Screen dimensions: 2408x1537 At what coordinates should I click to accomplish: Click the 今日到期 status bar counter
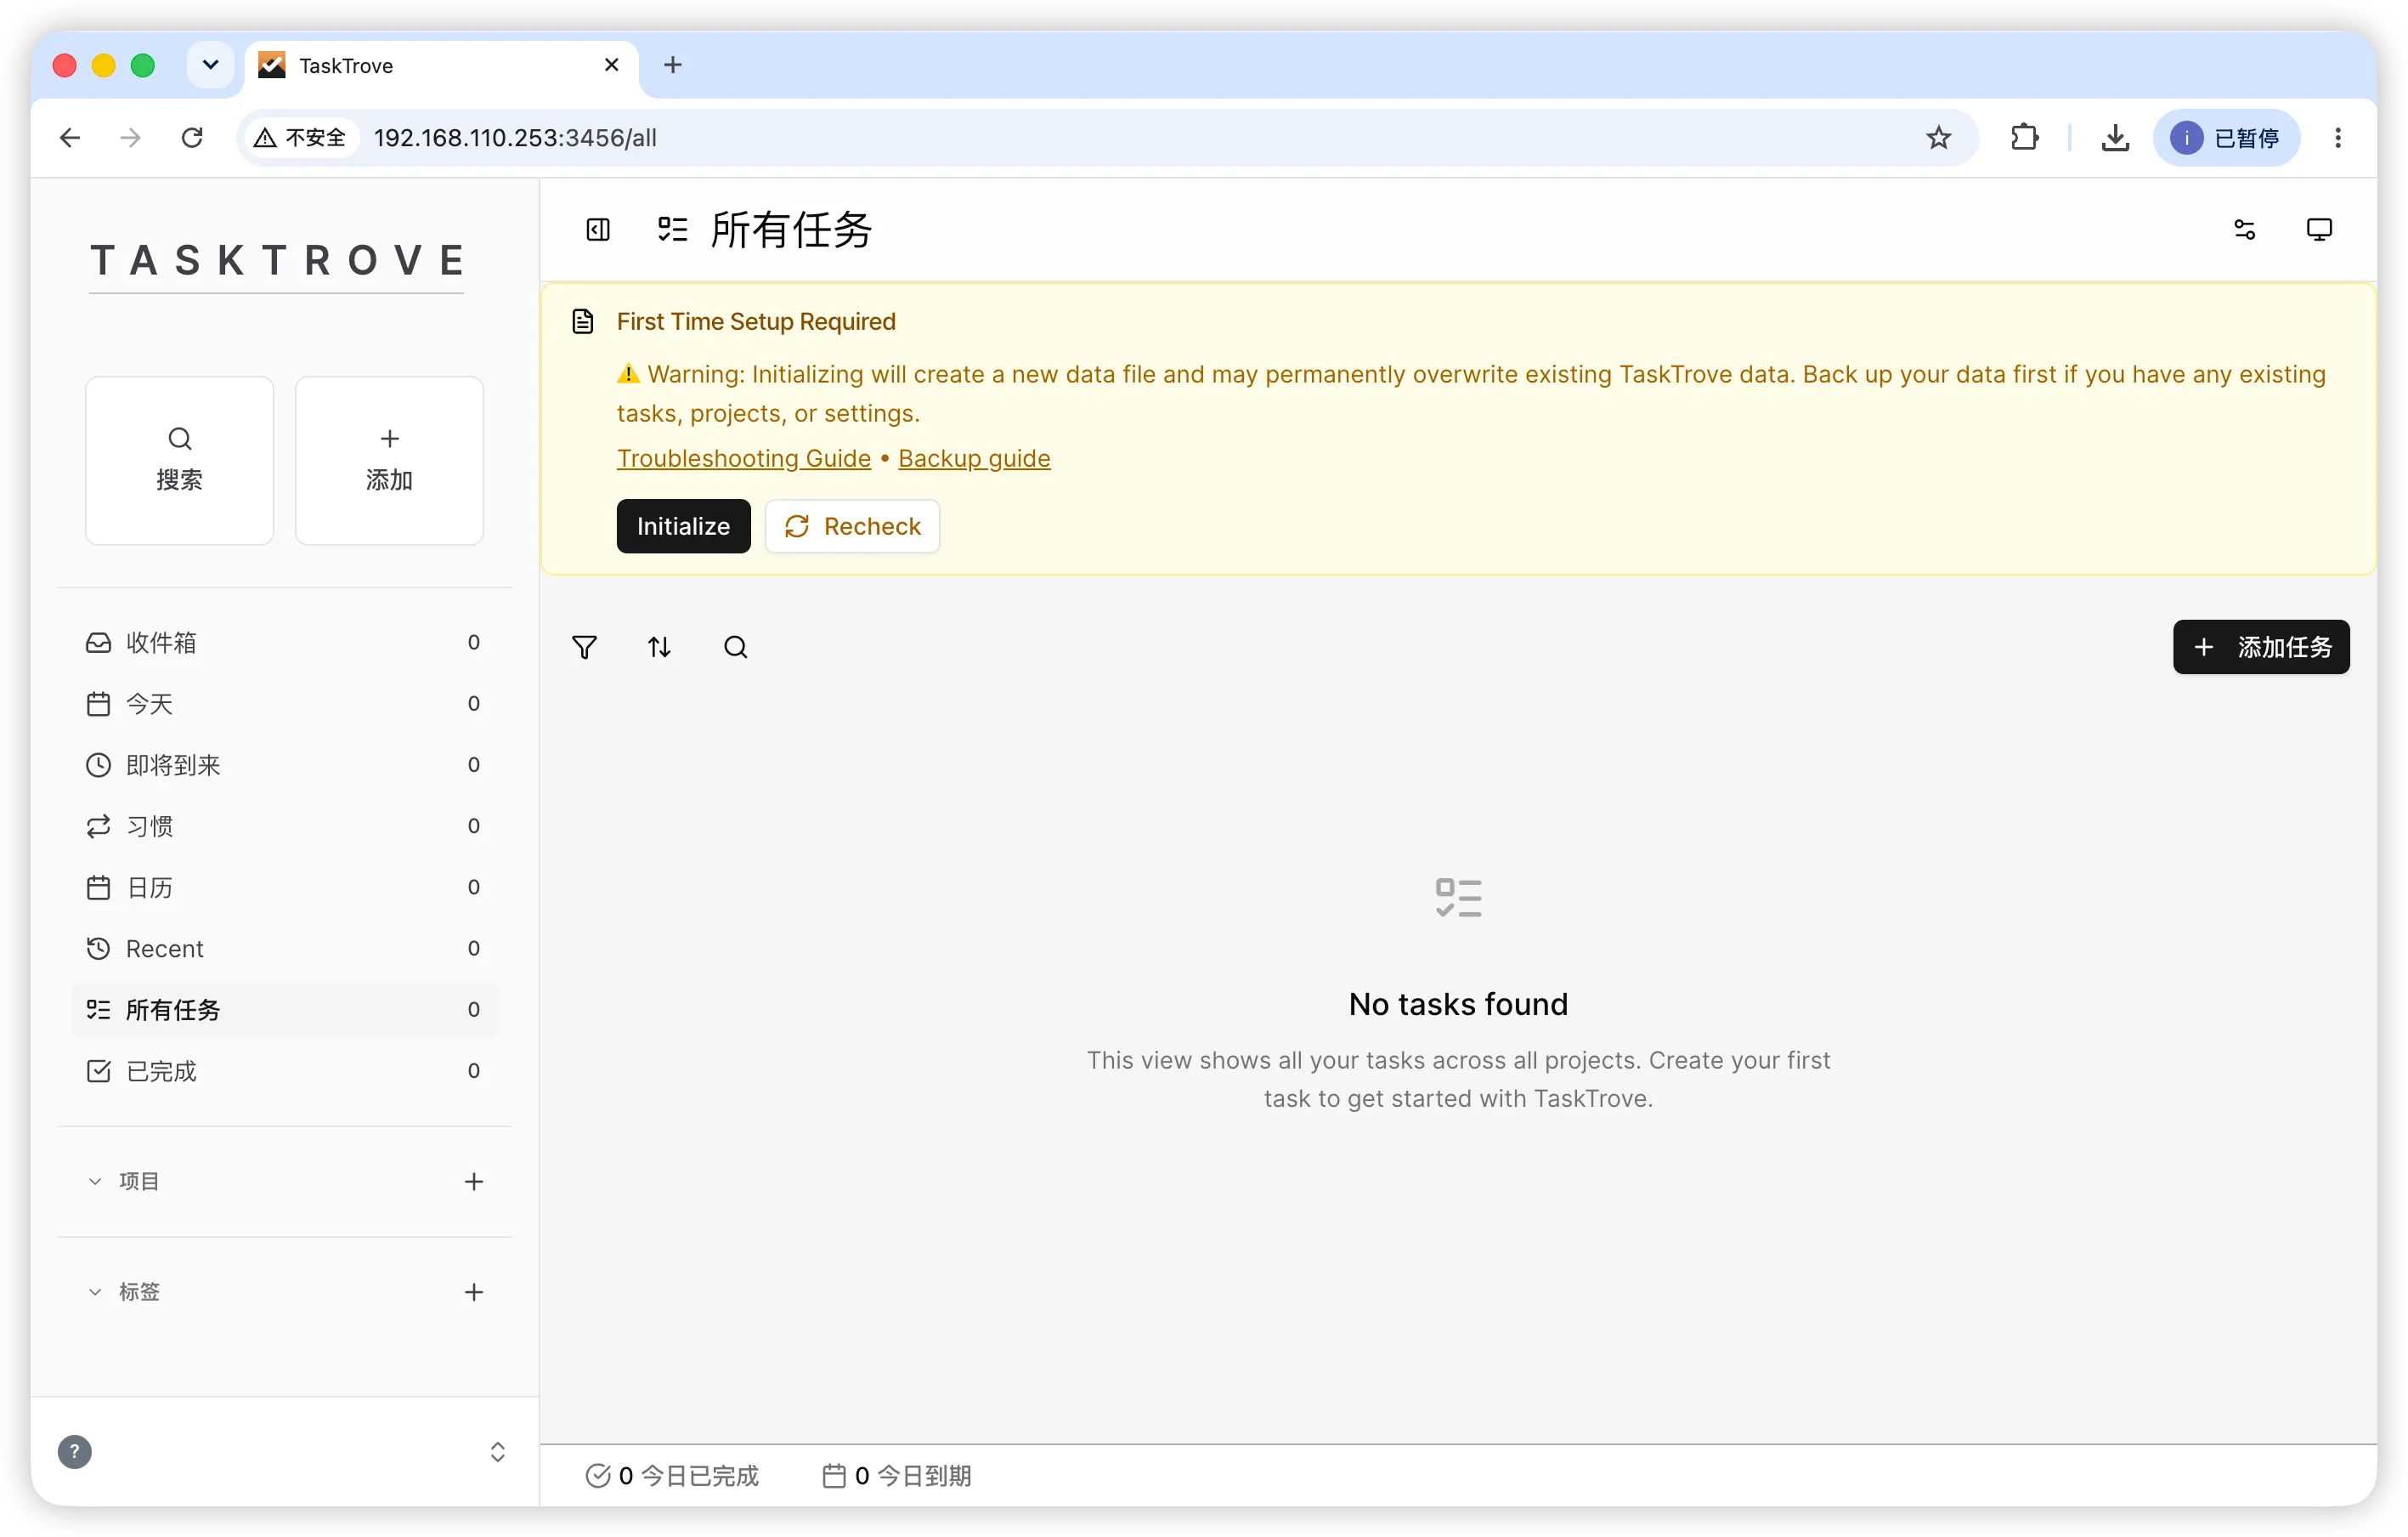tap(896, 1476)
